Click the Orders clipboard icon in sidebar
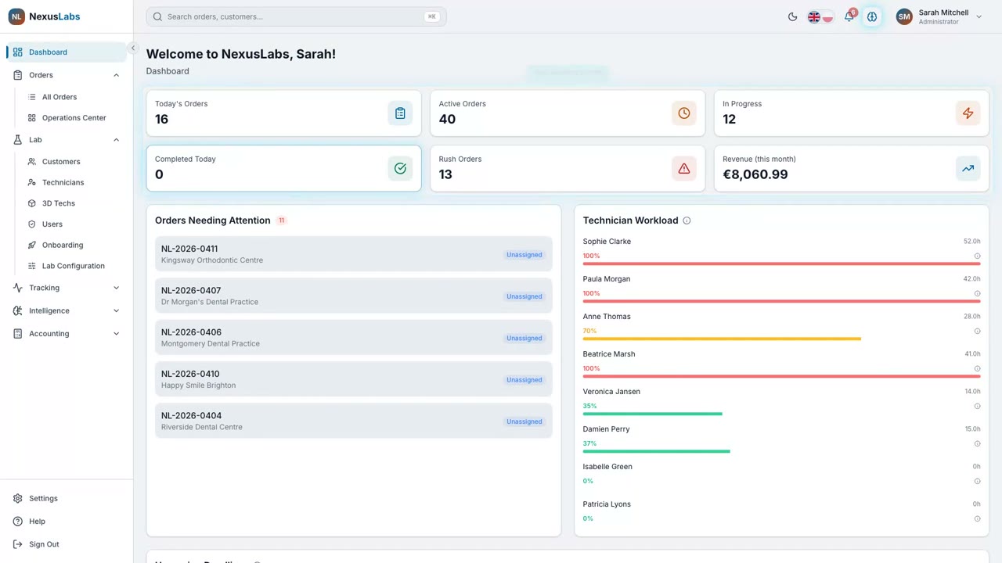 tap(17, 75)
